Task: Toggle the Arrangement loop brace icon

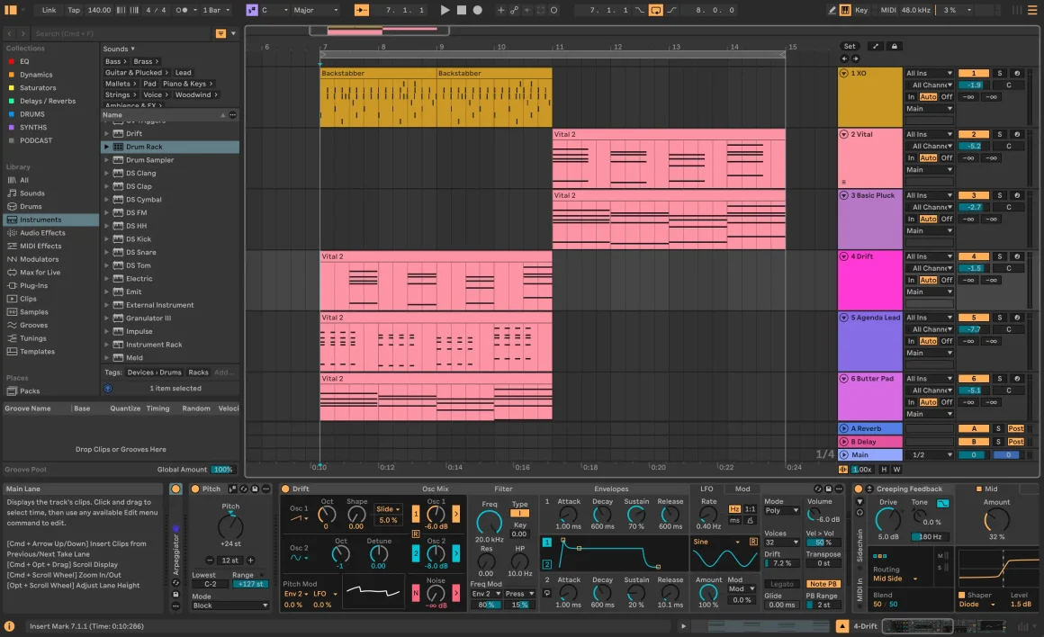Action: [x=659, y=10]
